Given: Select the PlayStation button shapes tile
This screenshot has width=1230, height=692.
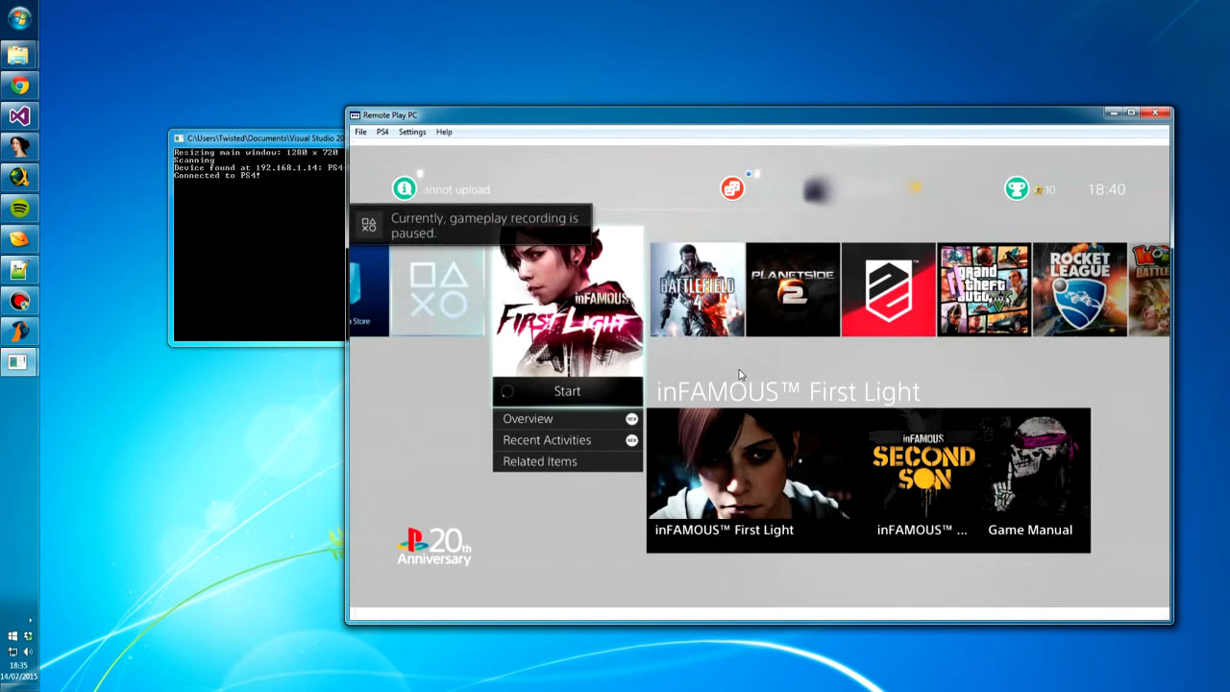Looking at the screenshot, I should pos(437,289).
